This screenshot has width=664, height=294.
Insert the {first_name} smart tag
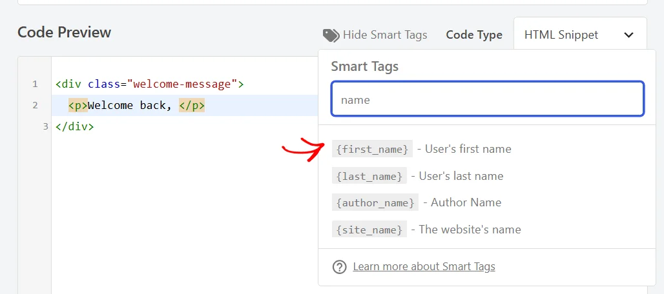[x=372, y=149]
